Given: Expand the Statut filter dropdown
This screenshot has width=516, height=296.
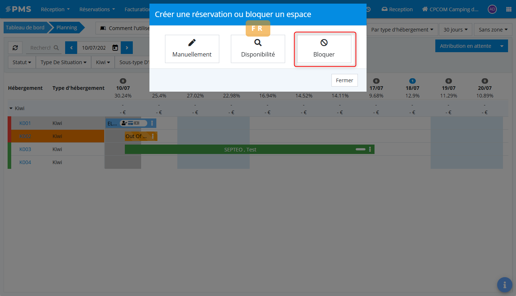Looking at the screenshot, I should click(22, 62).
